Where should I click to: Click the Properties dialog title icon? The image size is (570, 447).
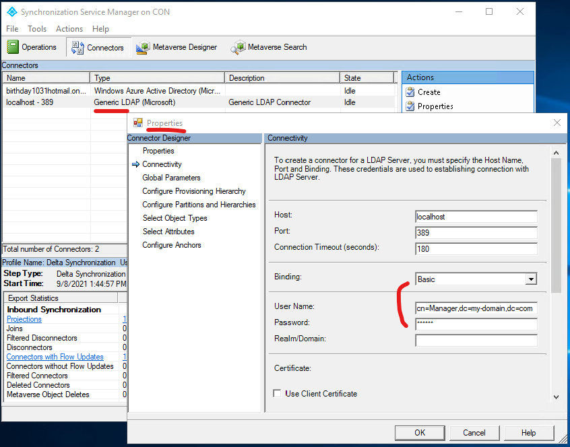click(x=137, y=123)
